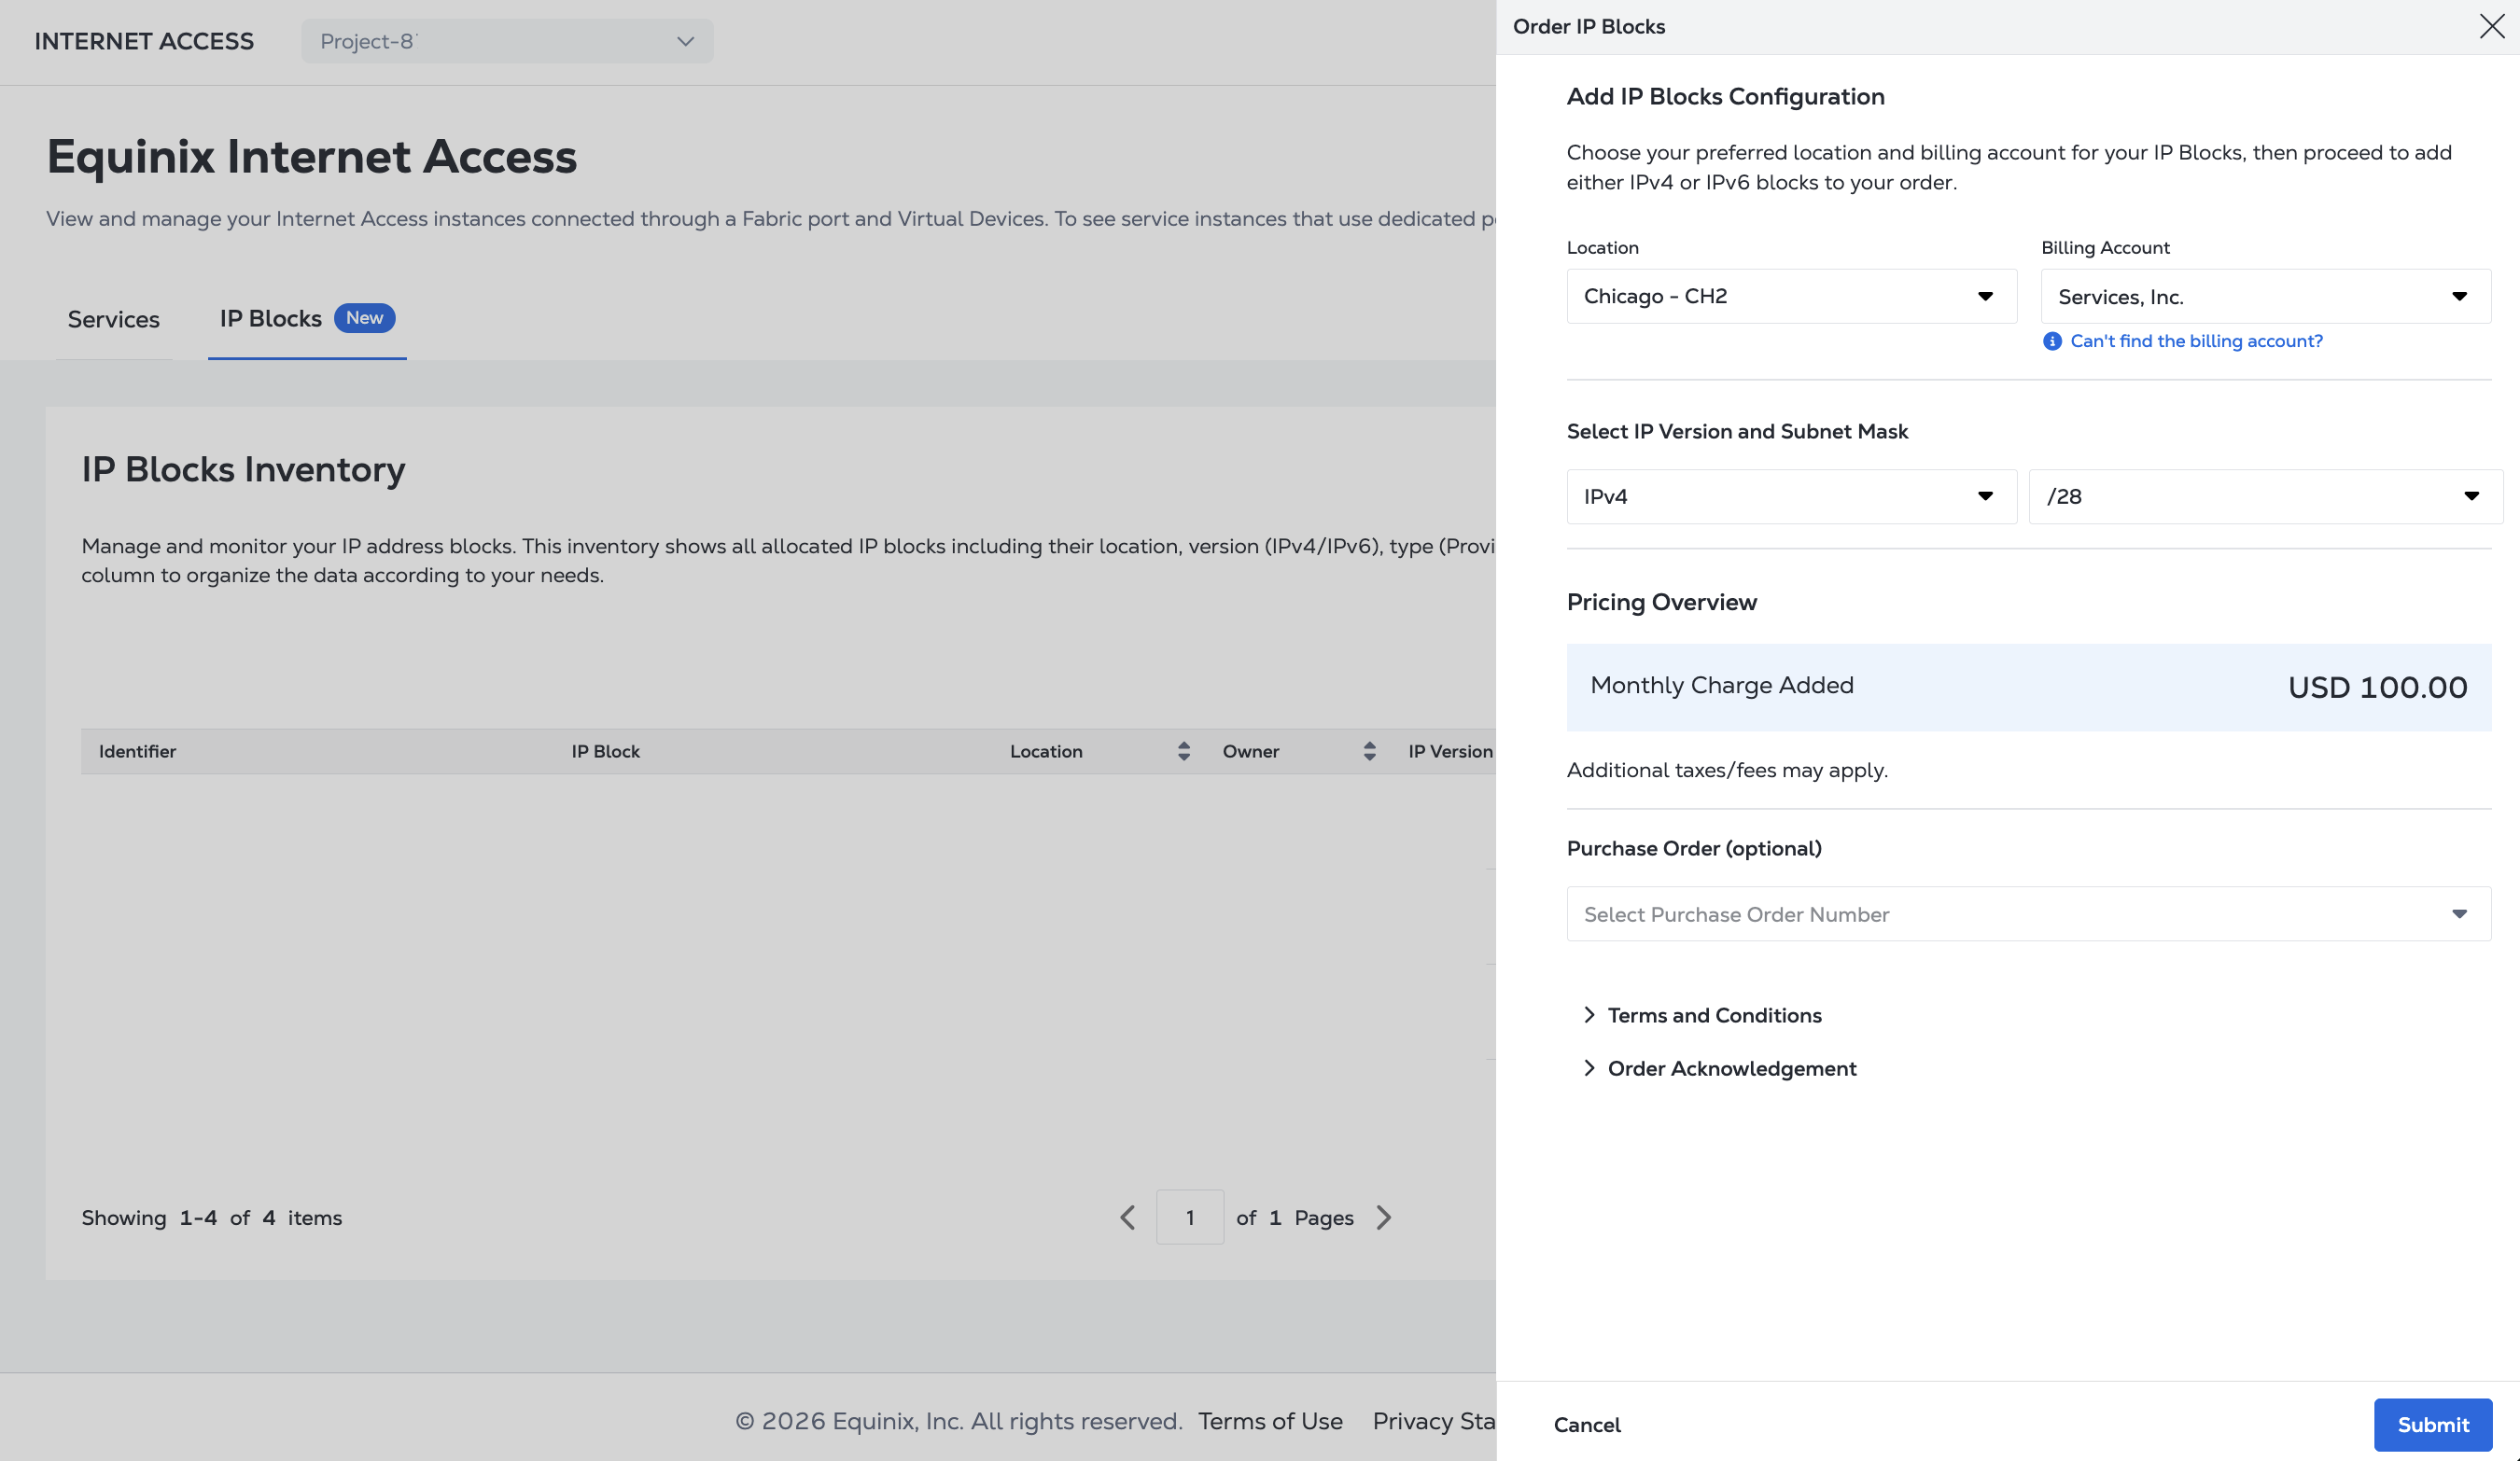The width and height of the screenshot is (2520, 1461).
Task: Open the Can't find the billing account link
Action: pos(2196,341)
